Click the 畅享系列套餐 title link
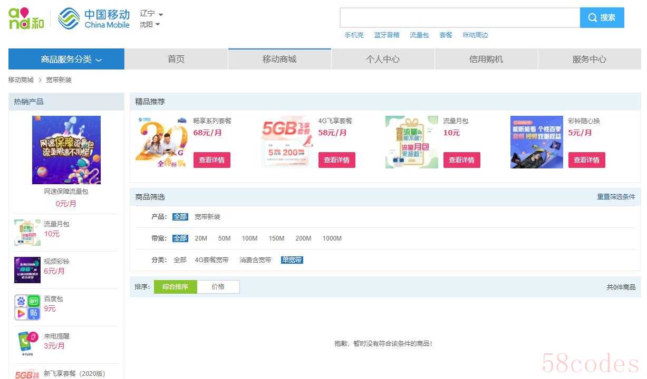Viewport: 647px width, 379px height. [213, 121]
